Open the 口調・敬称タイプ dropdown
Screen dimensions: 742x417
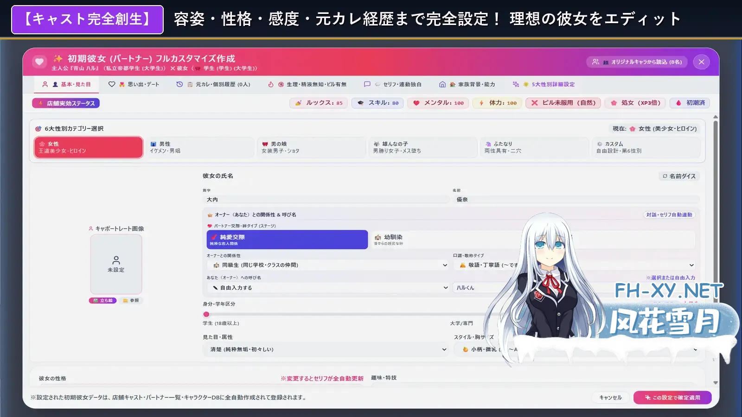click(575, 265)
